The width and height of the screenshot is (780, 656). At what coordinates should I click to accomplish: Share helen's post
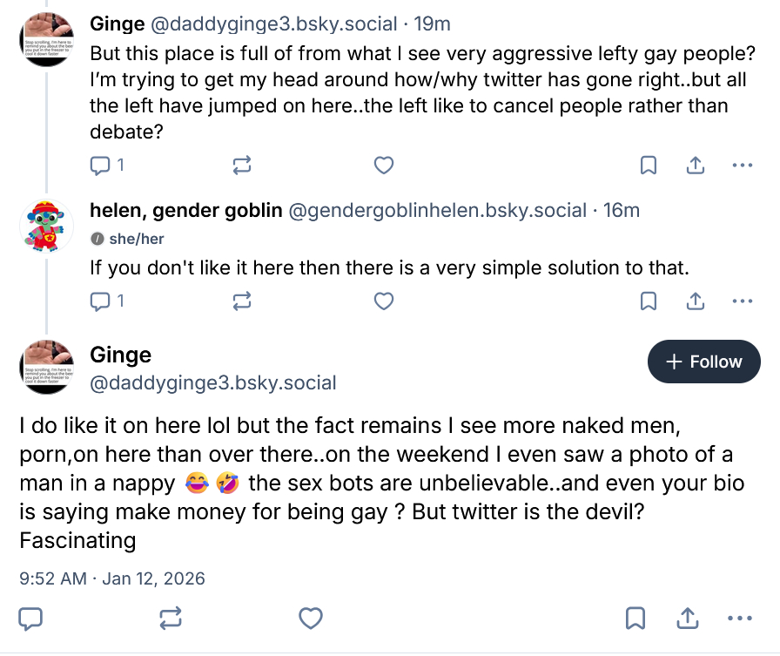tap(696, 301)
